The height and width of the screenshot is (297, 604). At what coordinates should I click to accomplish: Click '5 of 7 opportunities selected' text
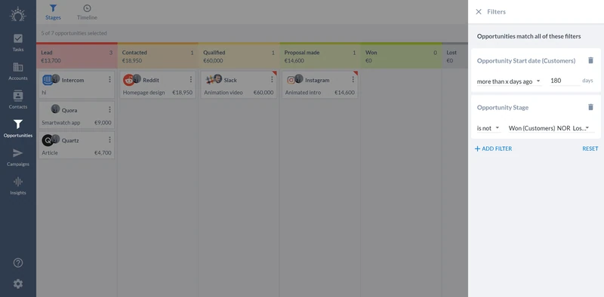[74, 33]
